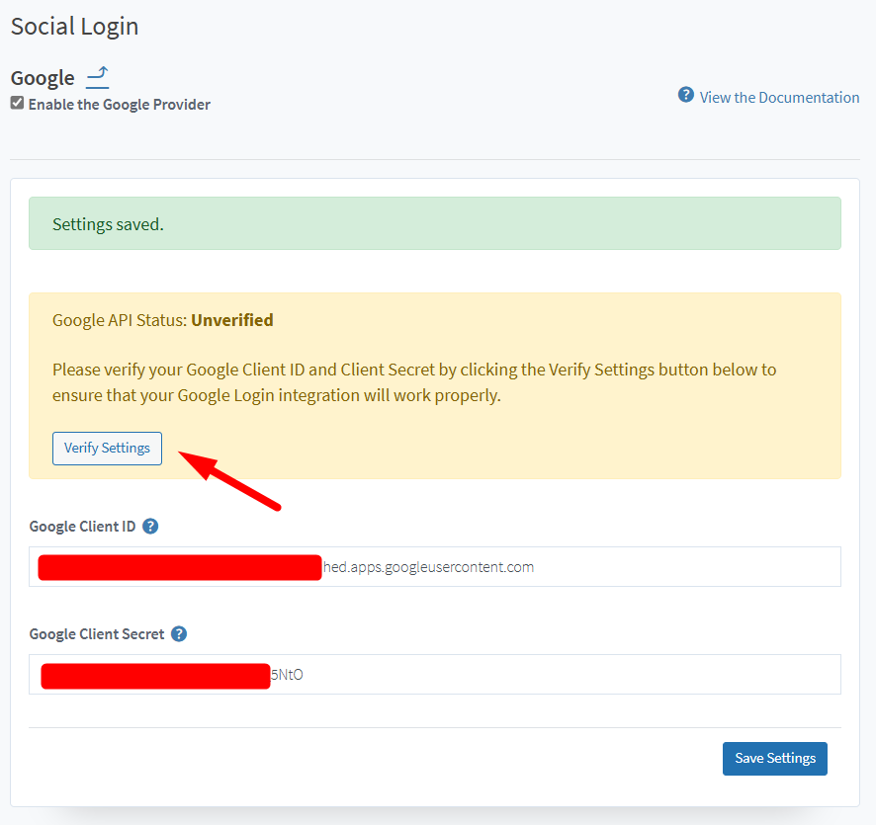Click the help icon next to View the Documentation
876x825 pixels.
685,95
